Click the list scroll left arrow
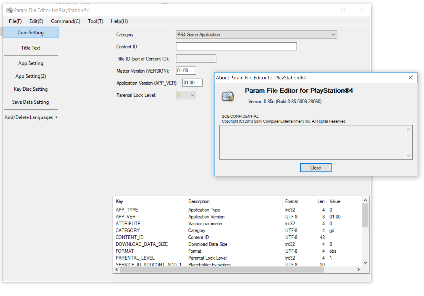 pos(116,270)
